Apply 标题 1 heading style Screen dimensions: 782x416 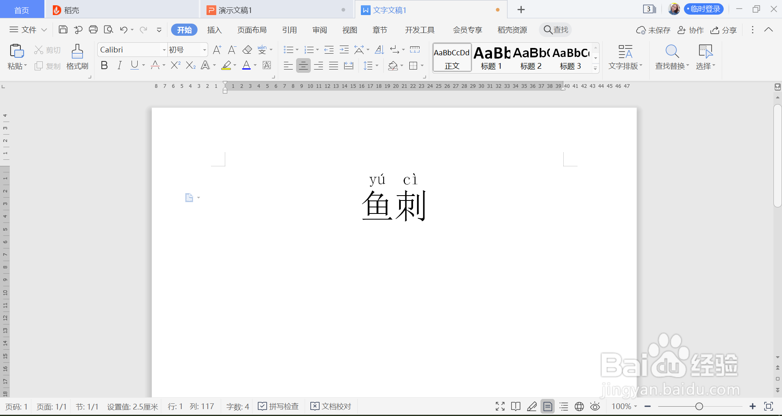coord(492,58)
